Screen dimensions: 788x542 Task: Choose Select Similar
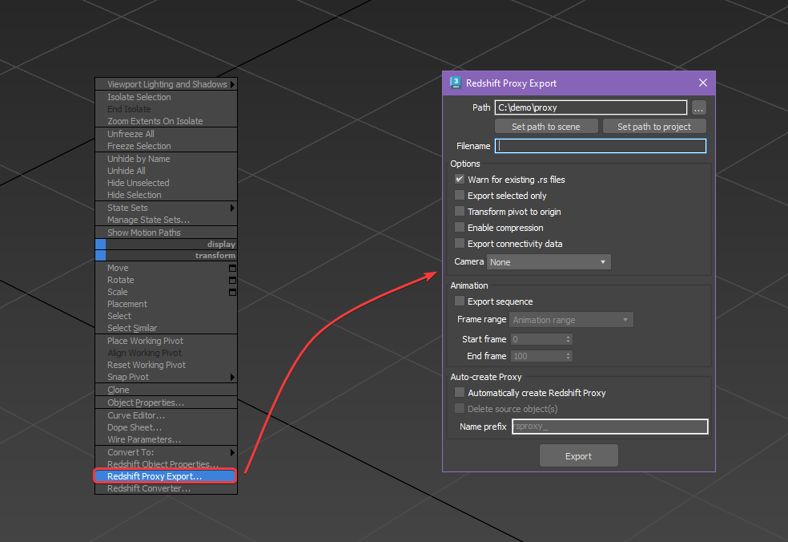[x=166, y=328]
